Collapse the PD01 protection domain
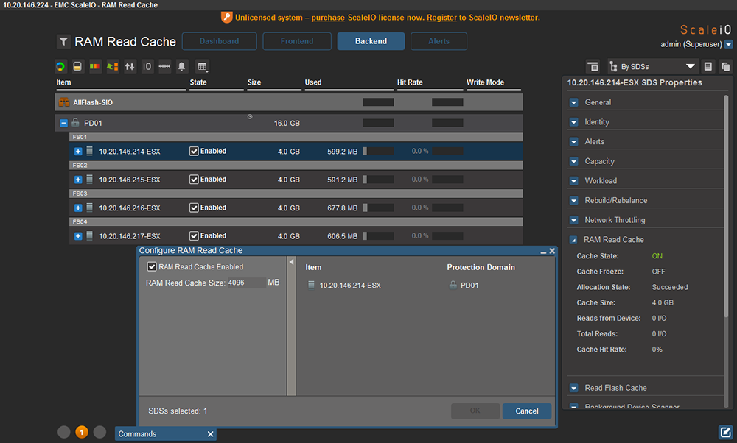This screenshot has height=443, width=737. click(x=63, y=123)
